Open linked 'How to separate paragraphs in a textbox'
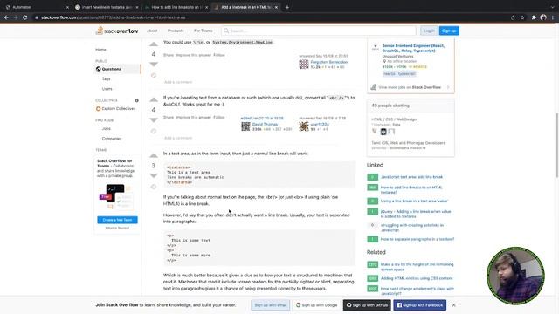Image resolution: width=559 pixels, height=314 pixels. [418, 239]
